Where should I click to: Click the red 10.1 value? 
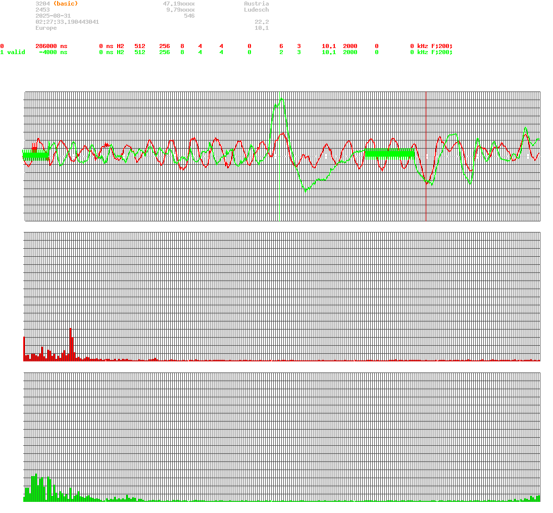pos(329,46)
